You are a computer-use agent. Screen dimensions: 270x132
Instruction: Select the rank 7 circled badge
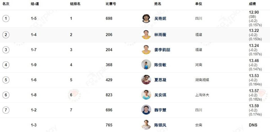coord(6,110)
